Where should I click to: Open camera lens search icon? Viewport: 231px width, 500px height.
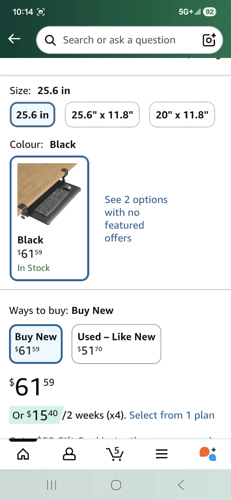click(209, 40)
